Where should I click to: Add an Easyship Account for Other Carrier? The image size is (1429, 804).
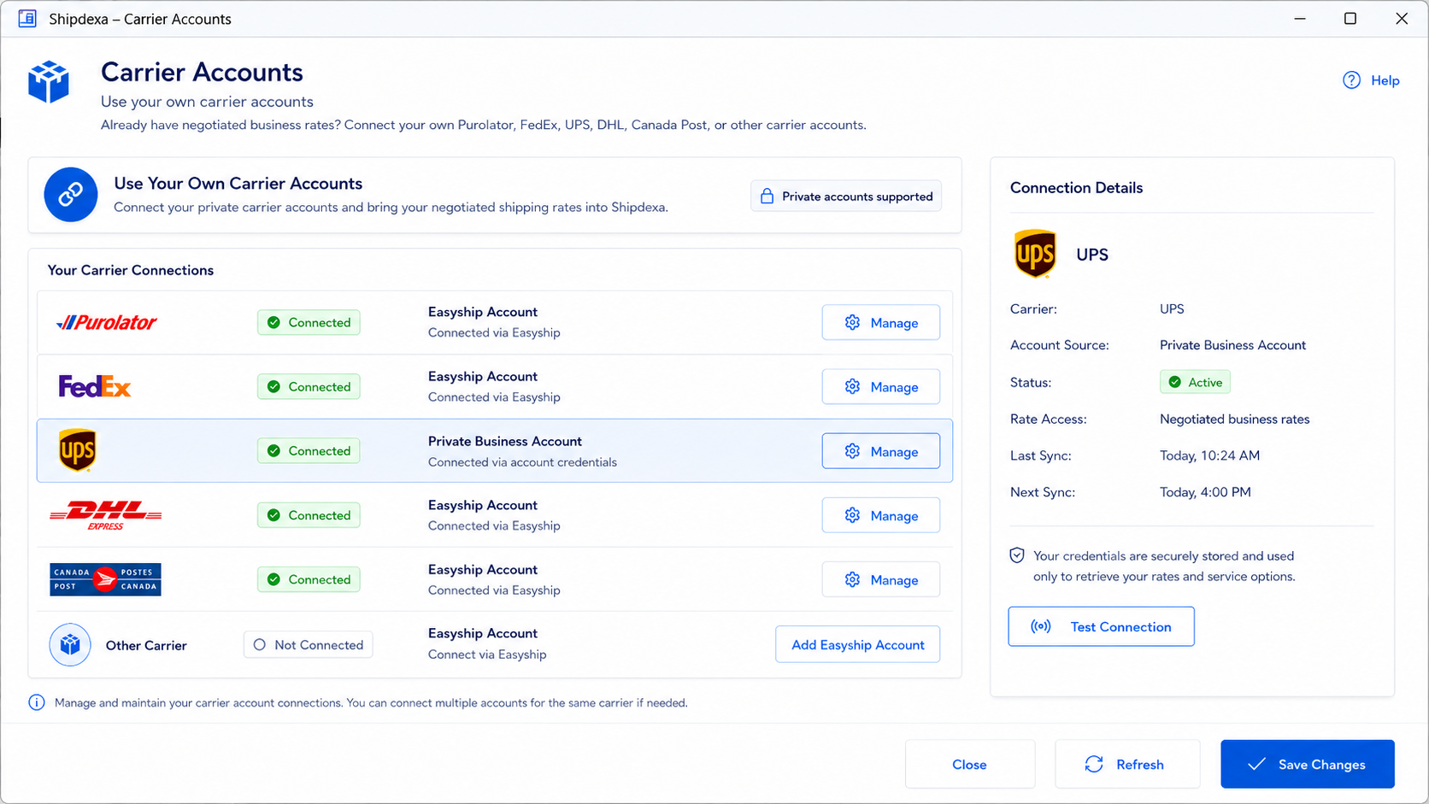[x=858, y=644]
